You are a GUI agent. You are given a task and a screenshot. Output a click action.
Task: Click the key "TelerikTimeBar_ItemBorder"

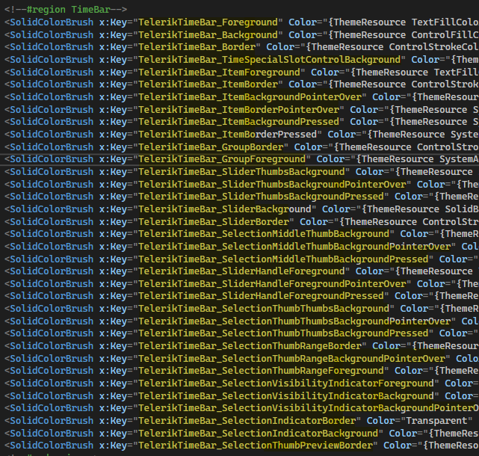[x=208, y=84]
